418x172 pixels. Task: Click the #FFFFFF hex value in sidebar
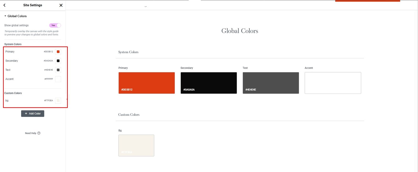click(x=49, y=79)
